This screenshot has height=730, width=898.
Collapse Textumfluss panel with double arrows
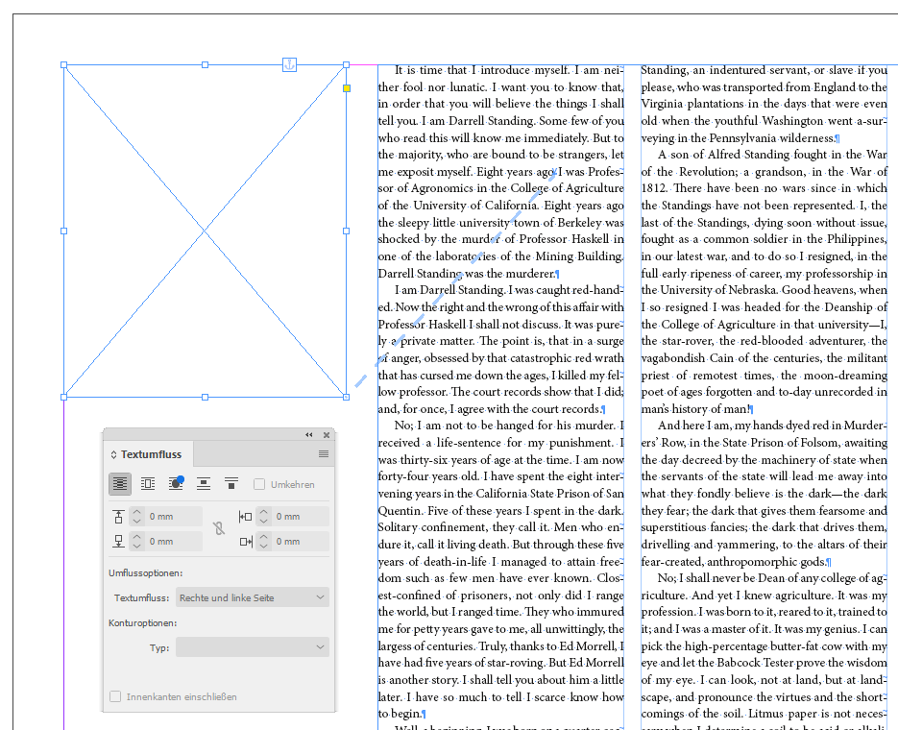coord(309,434)
